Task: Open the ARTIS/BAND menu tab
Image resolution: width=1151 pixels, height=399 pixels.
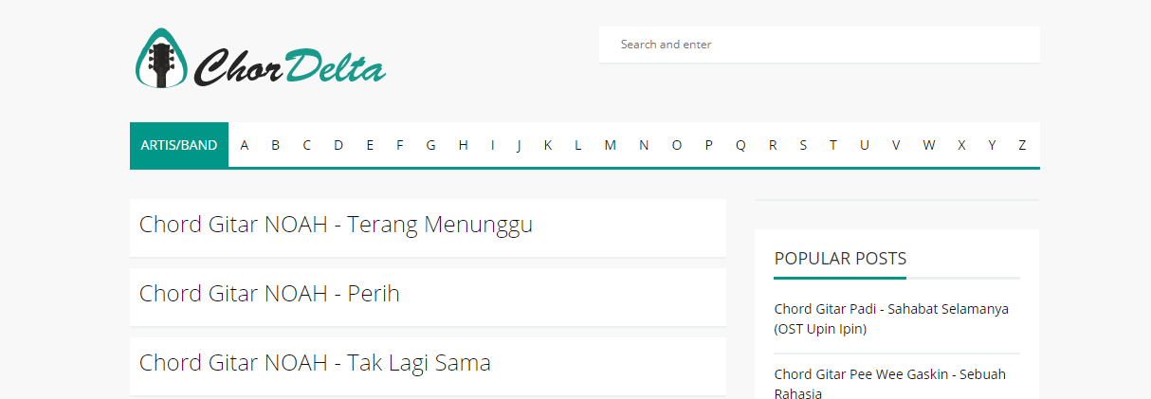Action: pos(179,145)
